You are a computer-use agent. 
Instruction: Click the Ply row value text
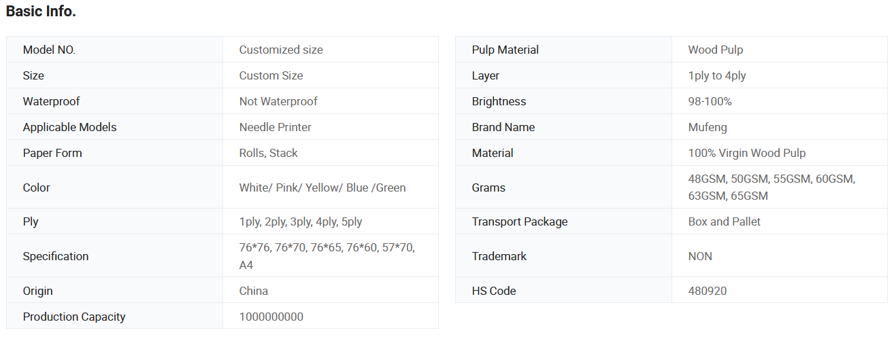click(x=300, y=221)
